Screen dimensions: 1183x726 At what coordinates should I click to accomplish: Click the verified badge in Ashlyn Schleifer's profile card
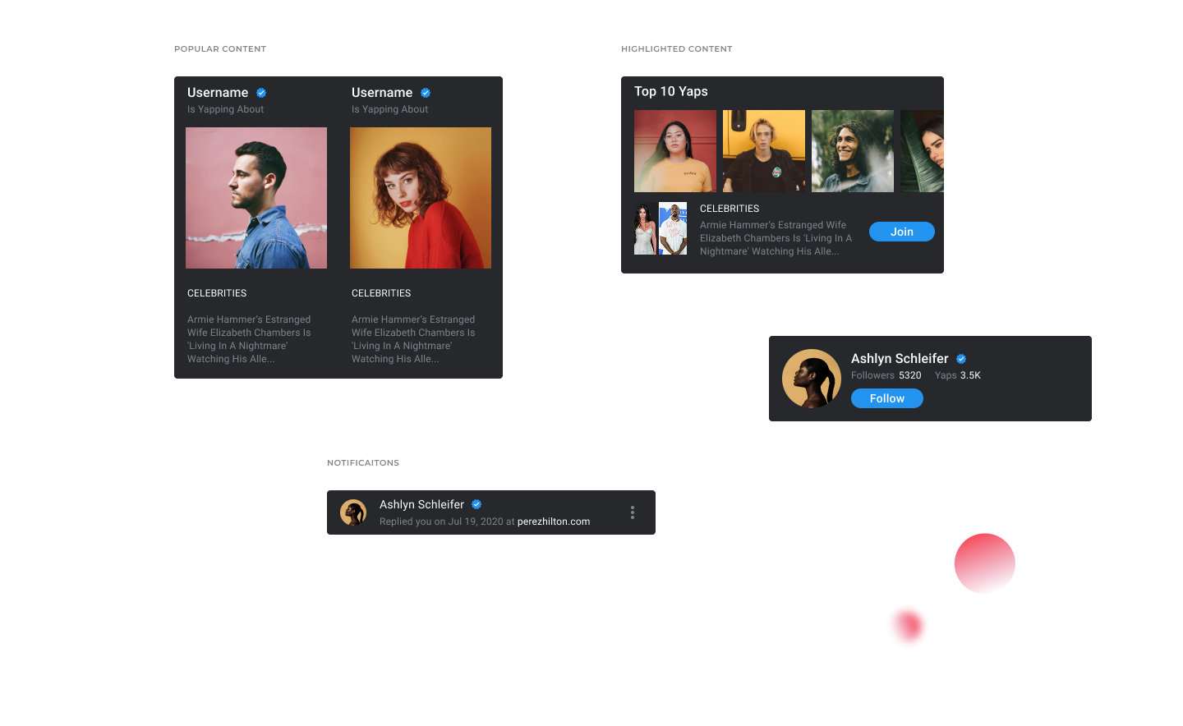coord(961,359)
